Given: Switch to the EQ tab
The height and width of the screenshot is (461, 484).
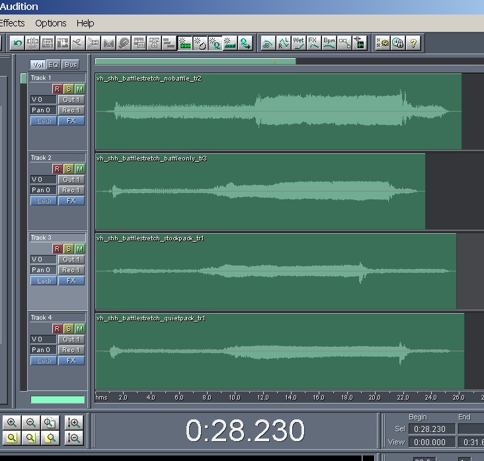Looking at the screenshot, I should pos(53,64).
